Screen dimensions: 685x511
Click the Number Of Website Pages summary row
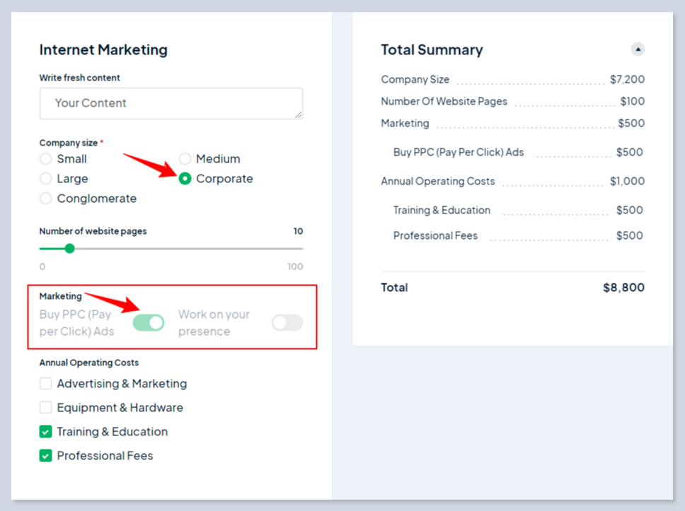coord(444,101)
